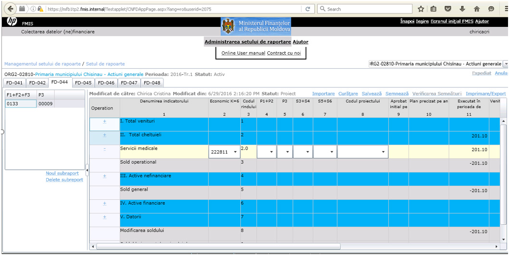Click the HP logo icon
This screenshot has width=509, height=255.
click(x=12, y=22)
